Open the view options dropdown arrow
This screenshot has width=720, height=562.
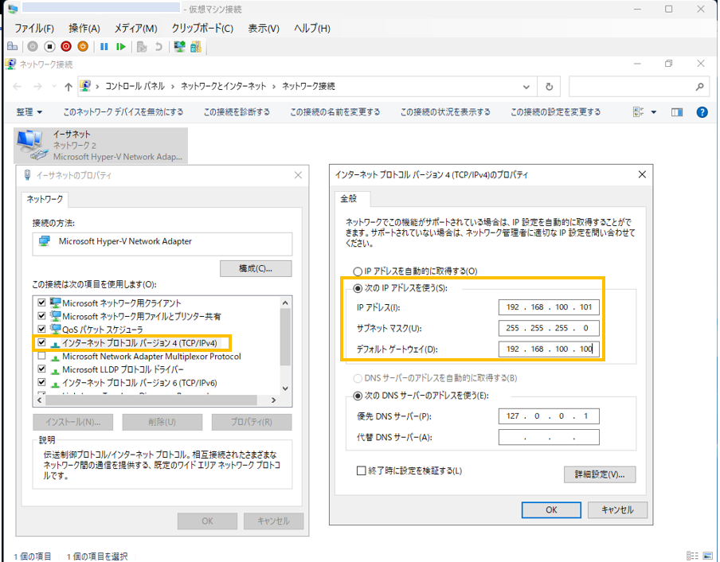[x=654, y=112]
